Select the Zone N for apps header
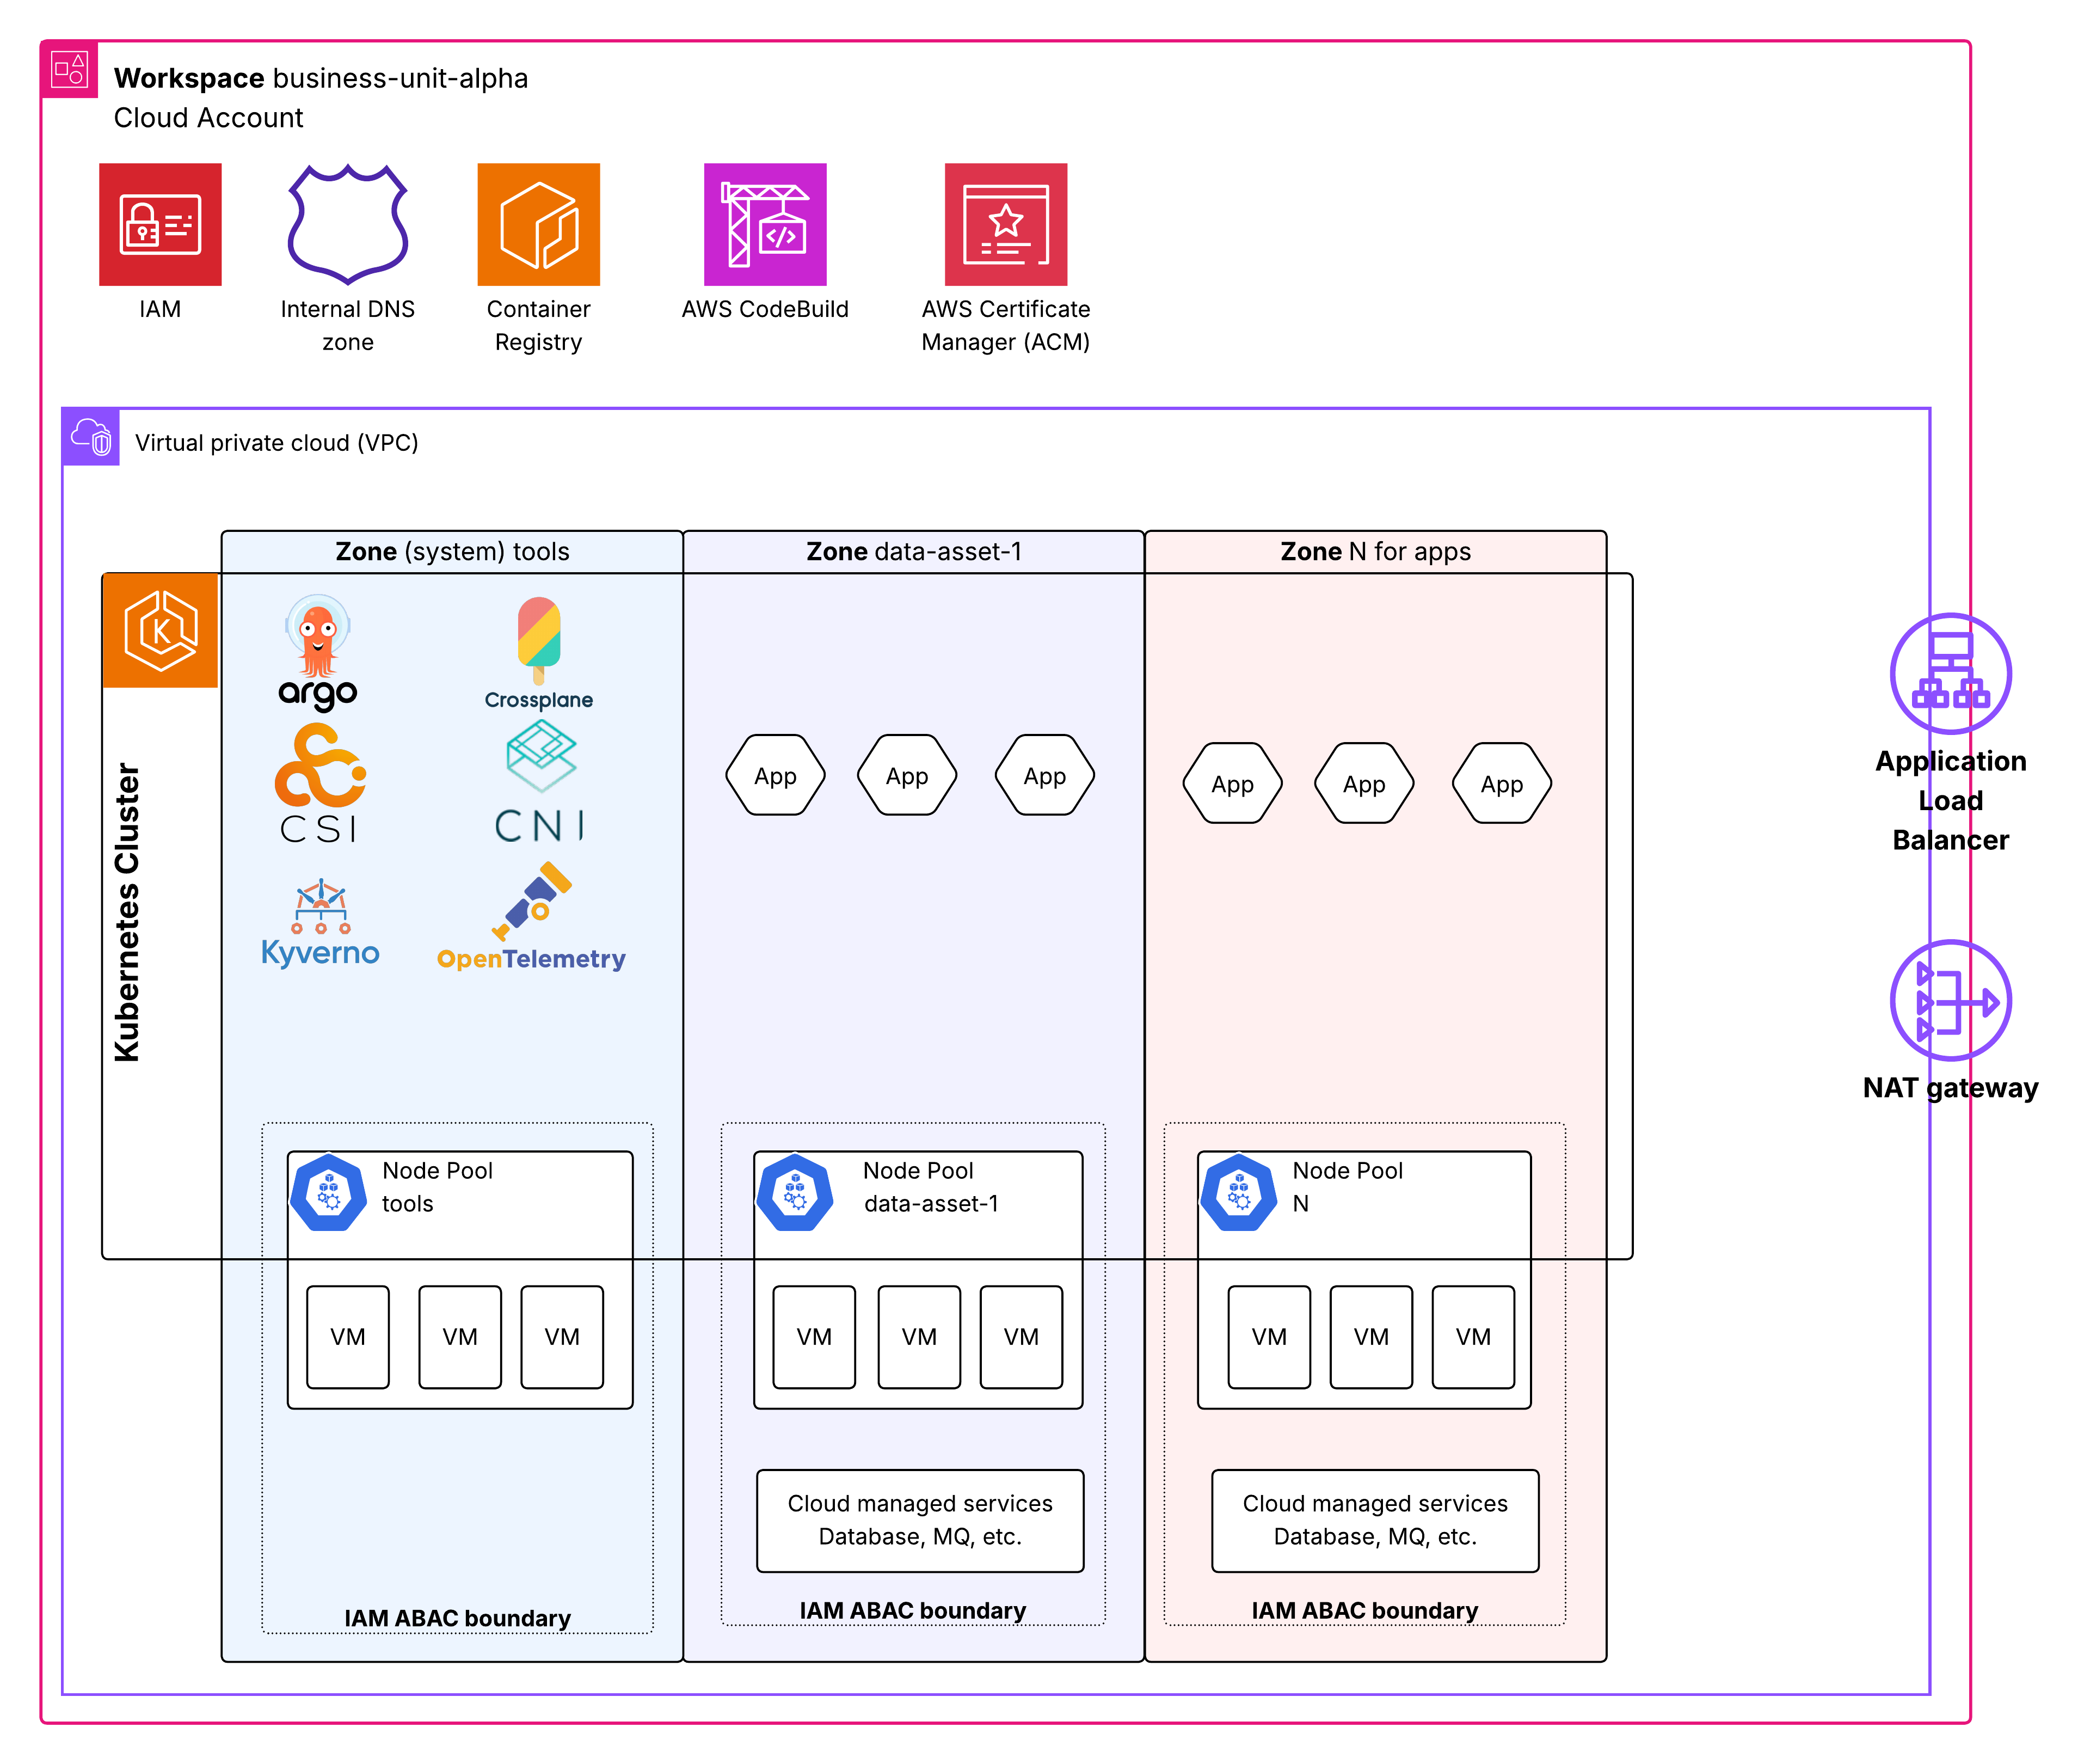This screenshot has width=2084, height=1764. coord(1374,552)
